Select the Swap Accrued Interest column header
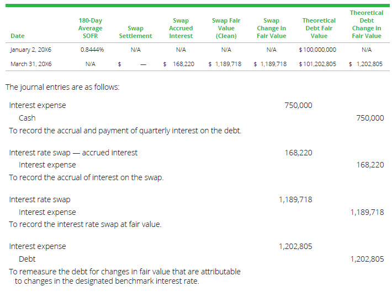Screen dimensions: 392x292 click(181, 28)
